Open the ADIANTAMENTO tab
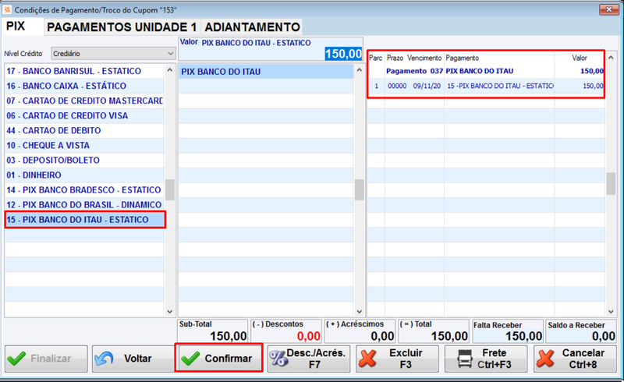Viewport: 624px width, 382px height. (x=252, y=27)
